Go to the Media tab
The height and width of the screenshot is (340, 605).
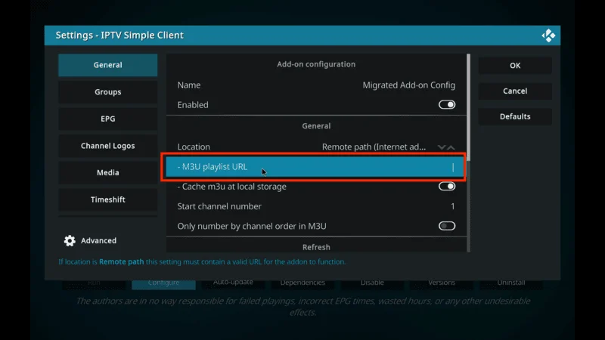(x=107, y=172)
